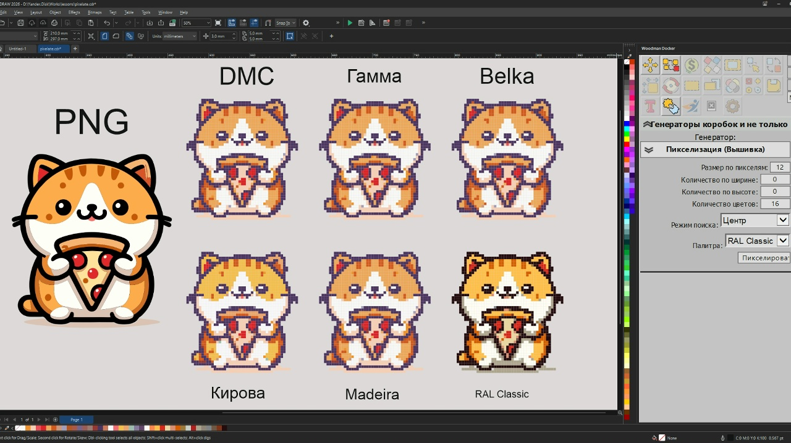Edit the Размер по пикселям field
The width and height of the screenshot is (791, 443).
click(x=780, y=168)
